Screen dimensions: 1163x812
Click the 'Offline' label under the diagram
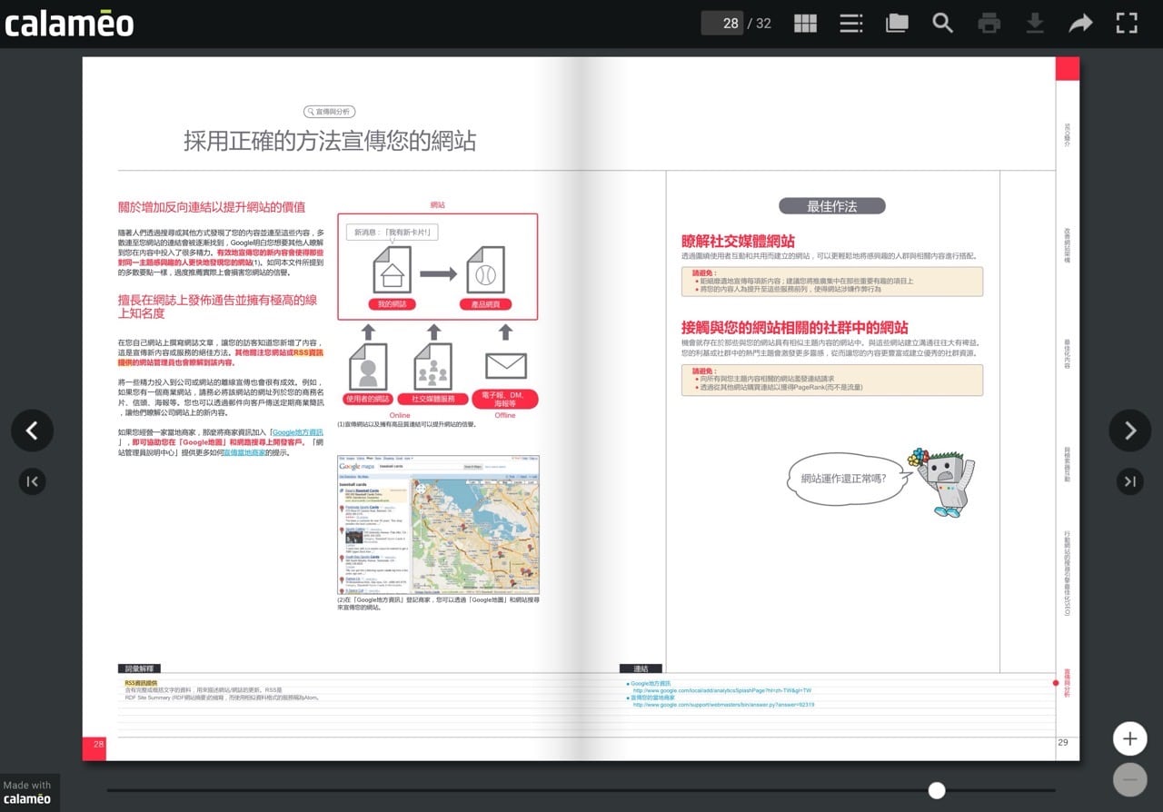(x=505, y=415)
